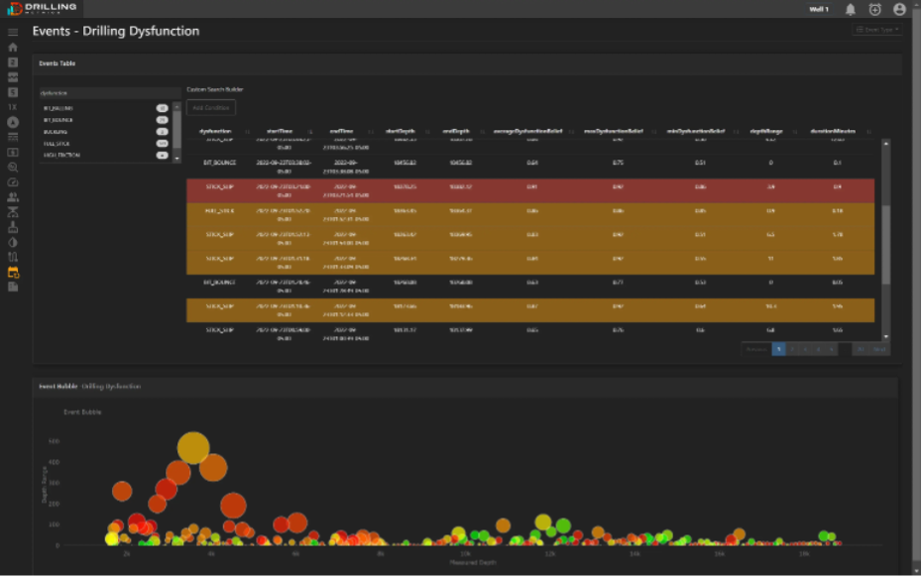Click the Add Condition button
The image size is (923, 578).
click(211, 107)
